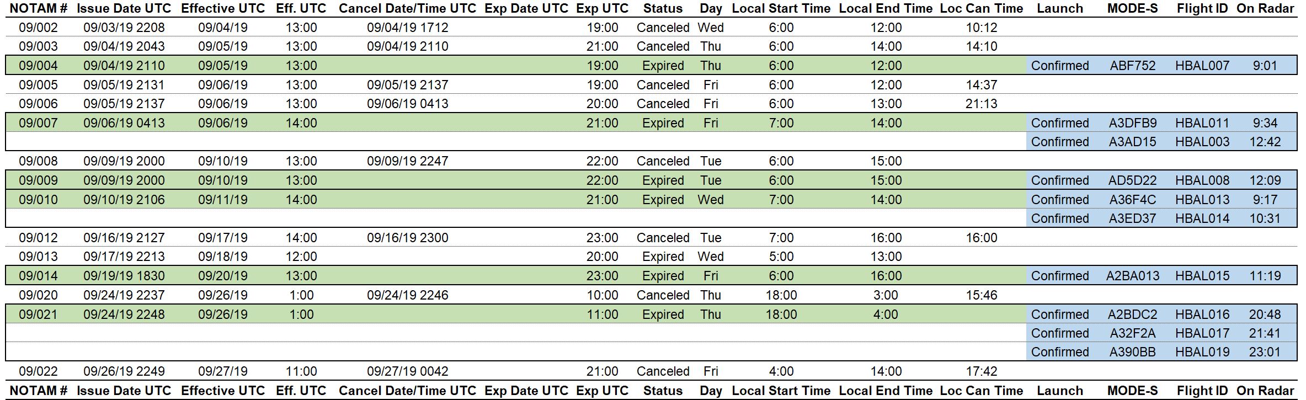Select the NOTAM 09/013 cell
Viewport: 1306px width, 400px height.
(x=38, y=257)
